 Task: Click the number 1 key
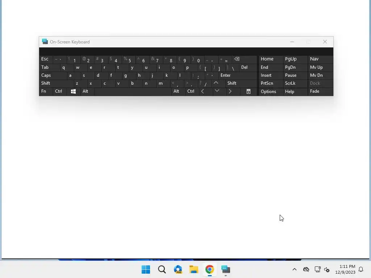[74, 59]
